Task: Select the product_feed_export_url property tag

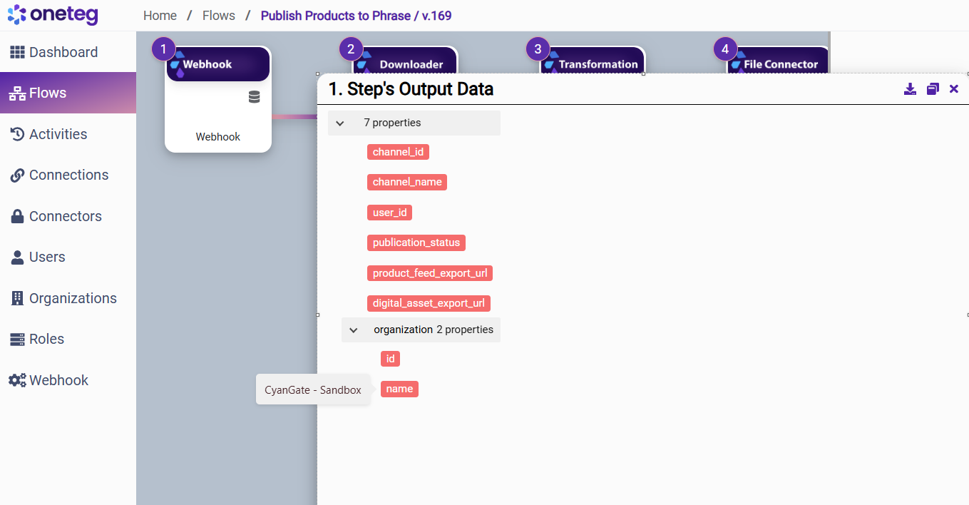Action: click(x=430, y=273)
